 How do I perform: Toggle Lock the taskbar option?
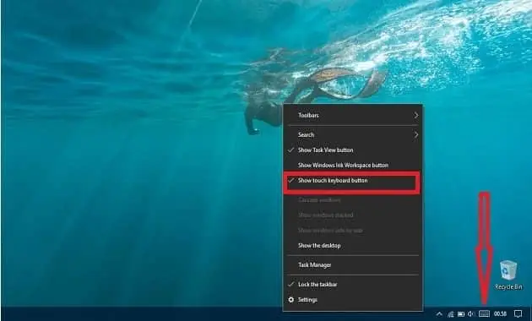pos(353,285)
